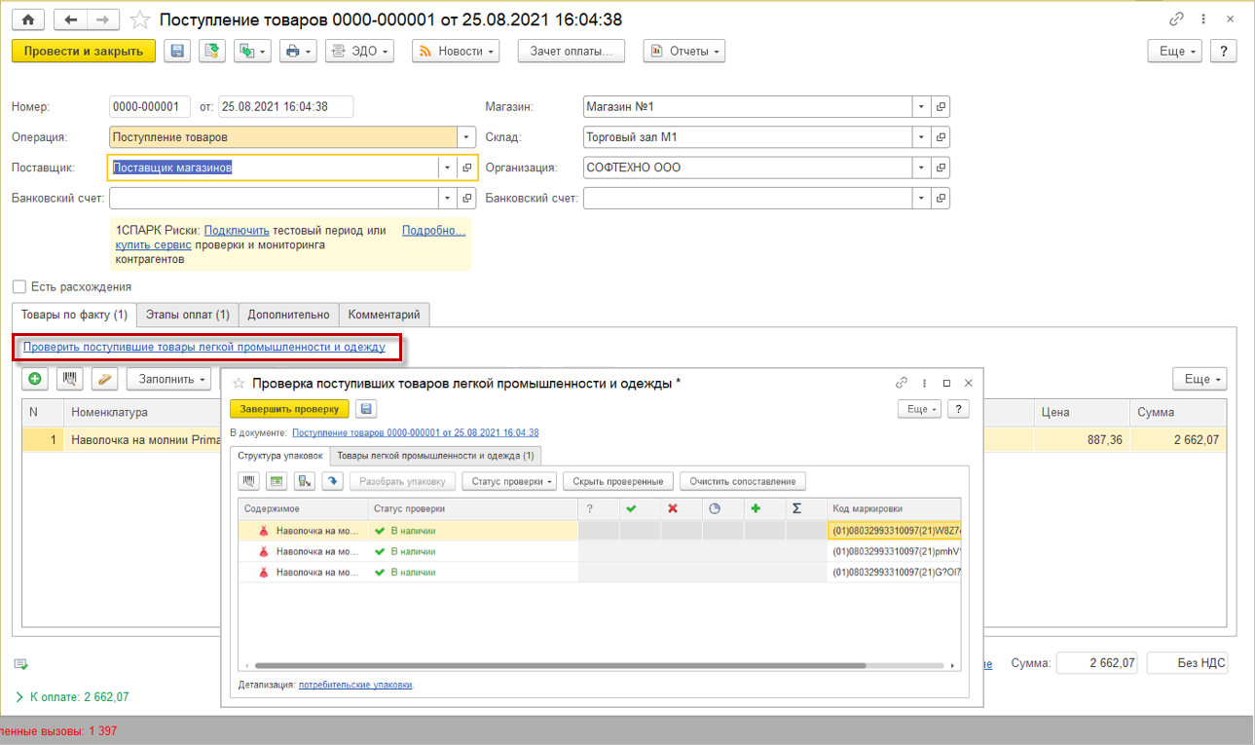Screen dimensions: 1255x745
Task: Open the Новости dropdown
Action: [x=456, y=52]
